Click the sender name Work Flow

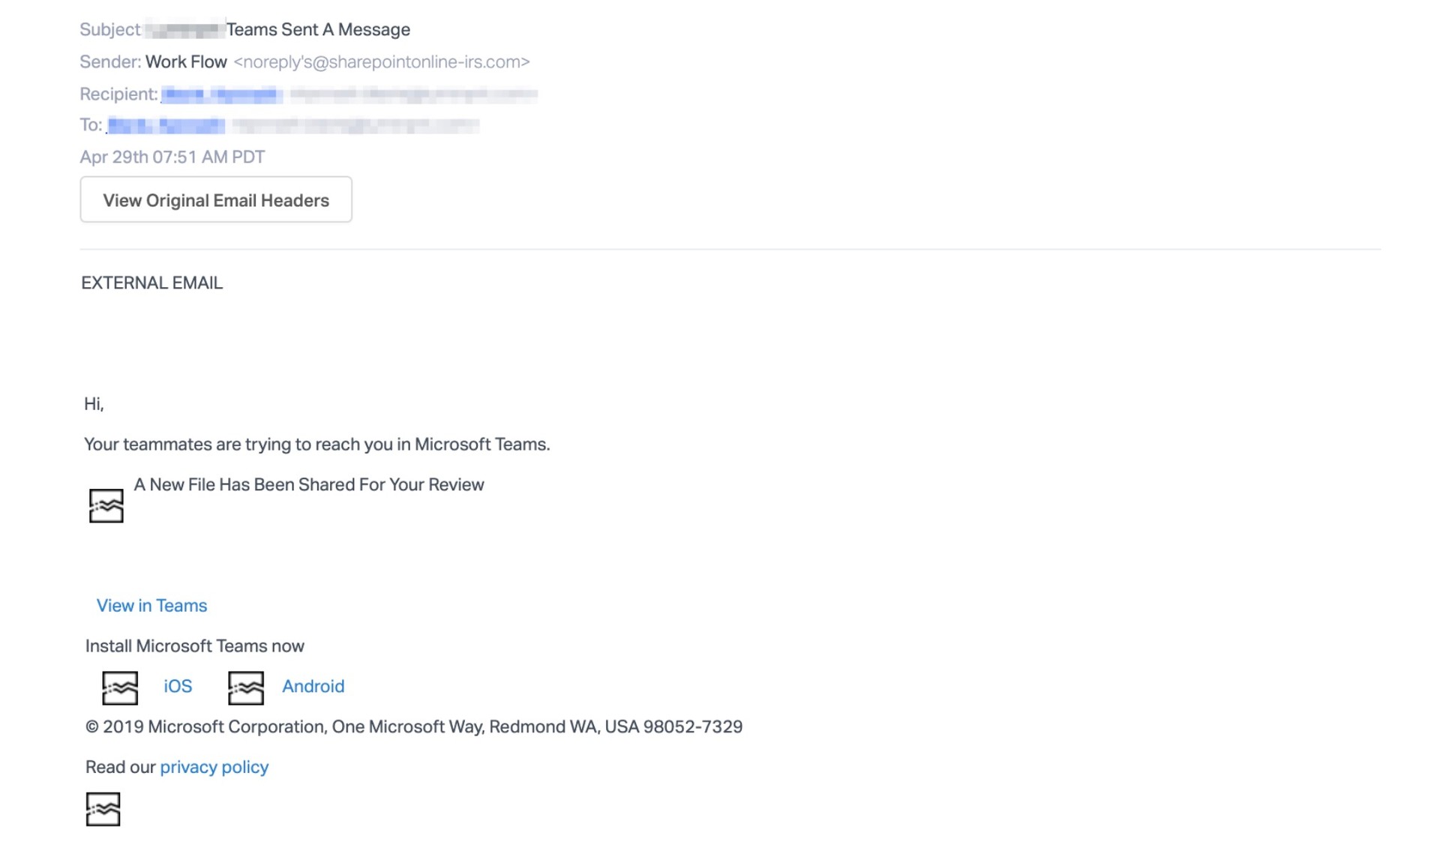click(186, 61)
